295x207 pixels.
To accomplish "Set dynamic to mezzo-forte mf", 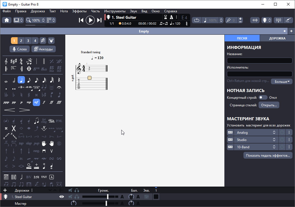I will (36, 102).
